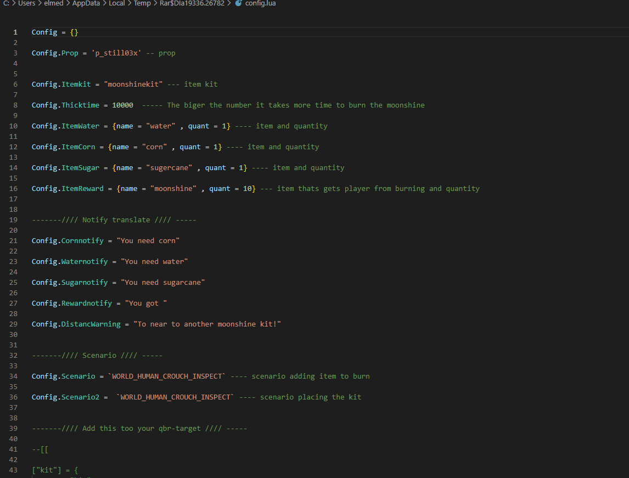Click the "You need sugarcane" string

[x=163, y=282]
